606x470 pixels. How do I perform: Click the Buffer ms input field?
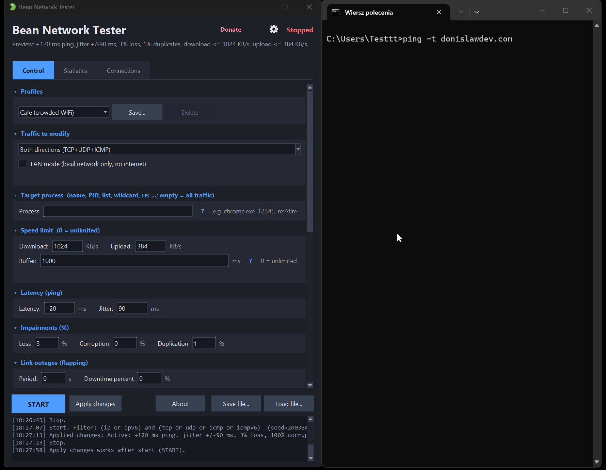point(134,261)
